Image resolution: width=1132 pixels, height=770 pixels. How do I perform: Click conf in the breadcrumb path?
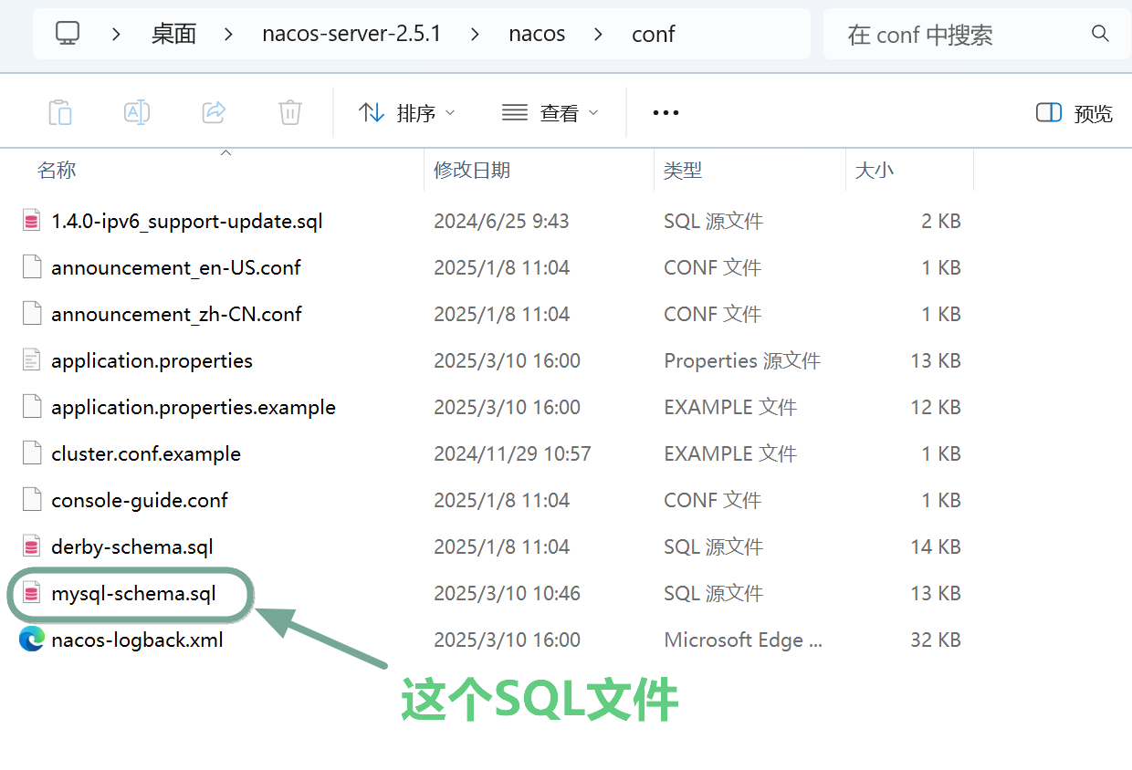click(x=654, y=35)
